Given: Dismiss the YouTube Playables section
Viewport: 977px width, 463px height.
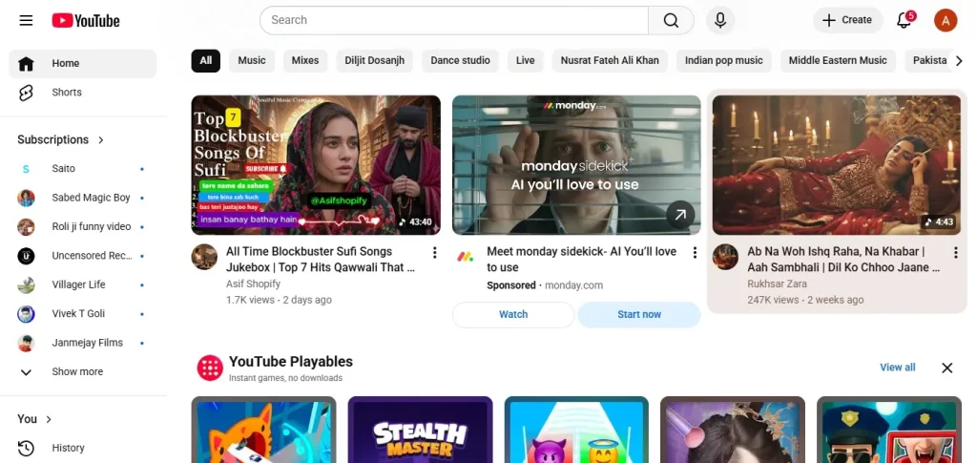Looking at the screenshot, I should (947, 368).
